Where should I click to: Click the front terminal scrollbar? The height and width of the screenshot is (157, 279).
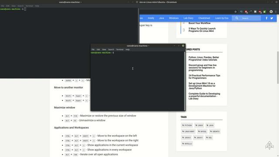point(184,81)
